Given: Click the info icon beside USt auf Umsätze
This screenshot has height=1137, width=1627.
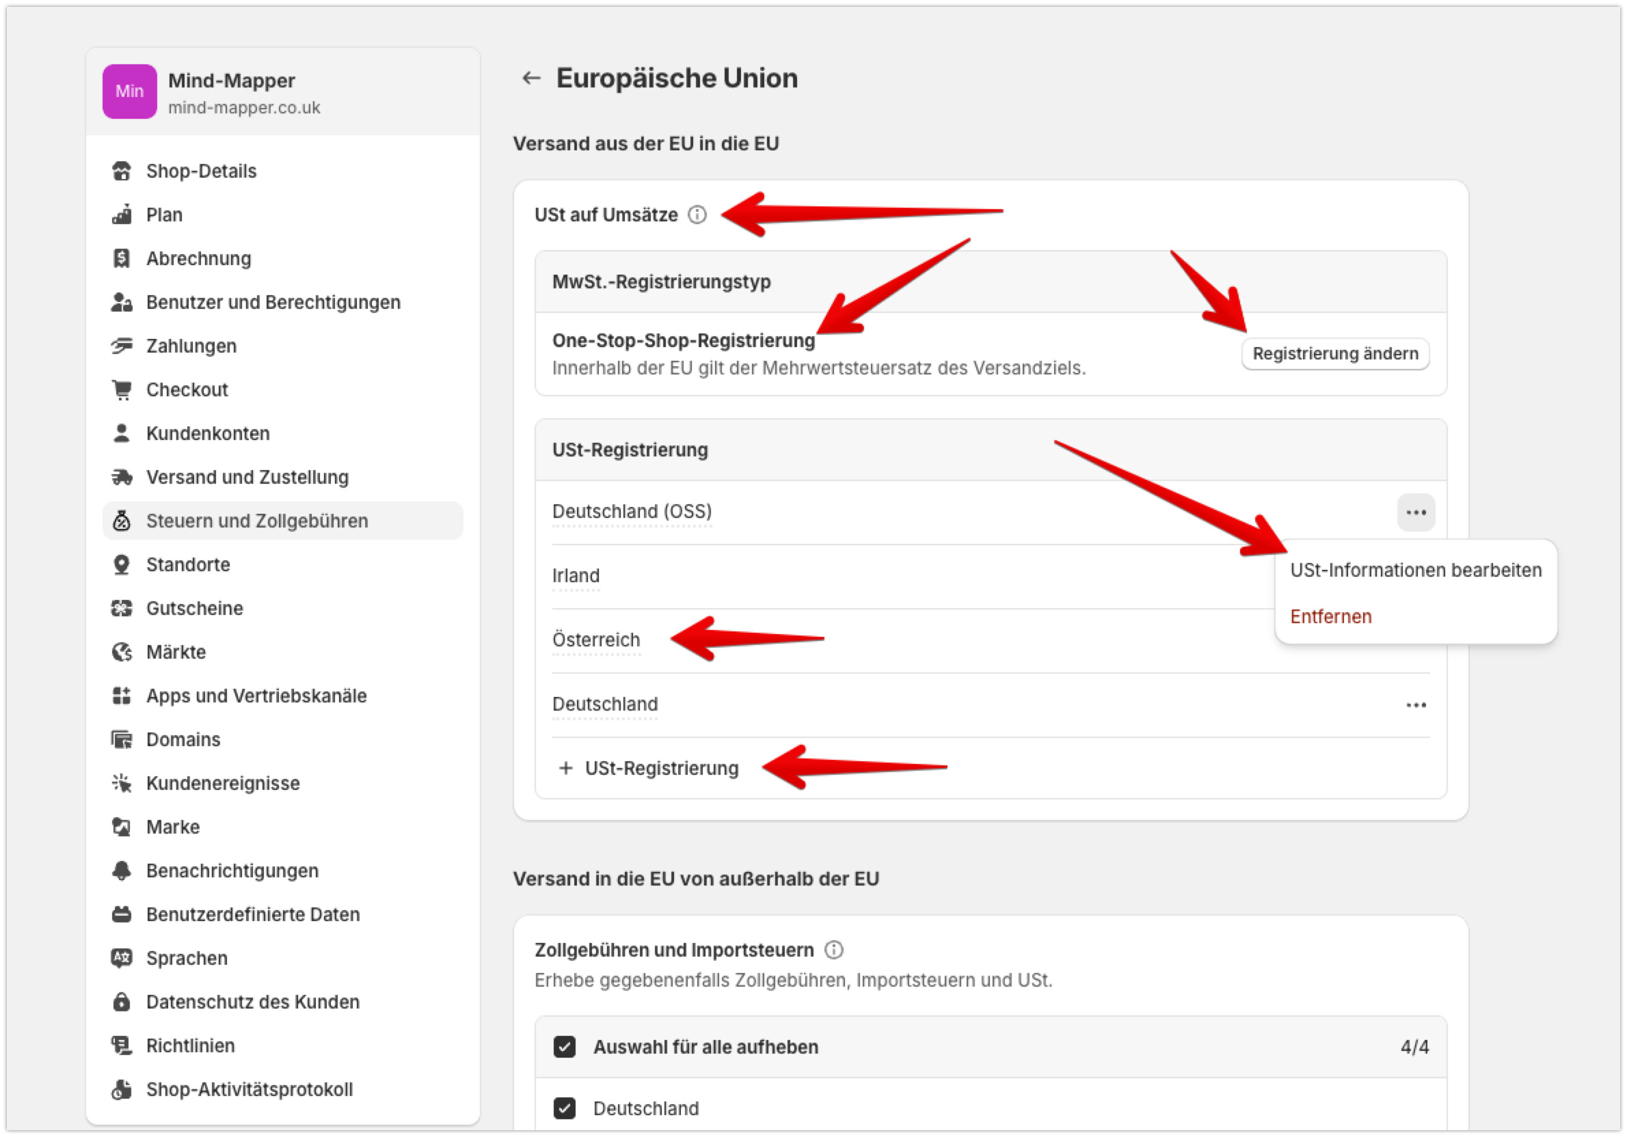Looking at the screenshot, I should click(x=697, y=215).
